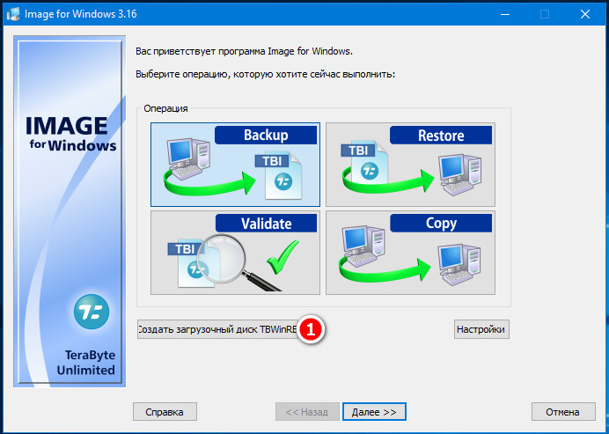Open Настройки settings button
This screenshot has width=609, height=434.
pos(481,329)
